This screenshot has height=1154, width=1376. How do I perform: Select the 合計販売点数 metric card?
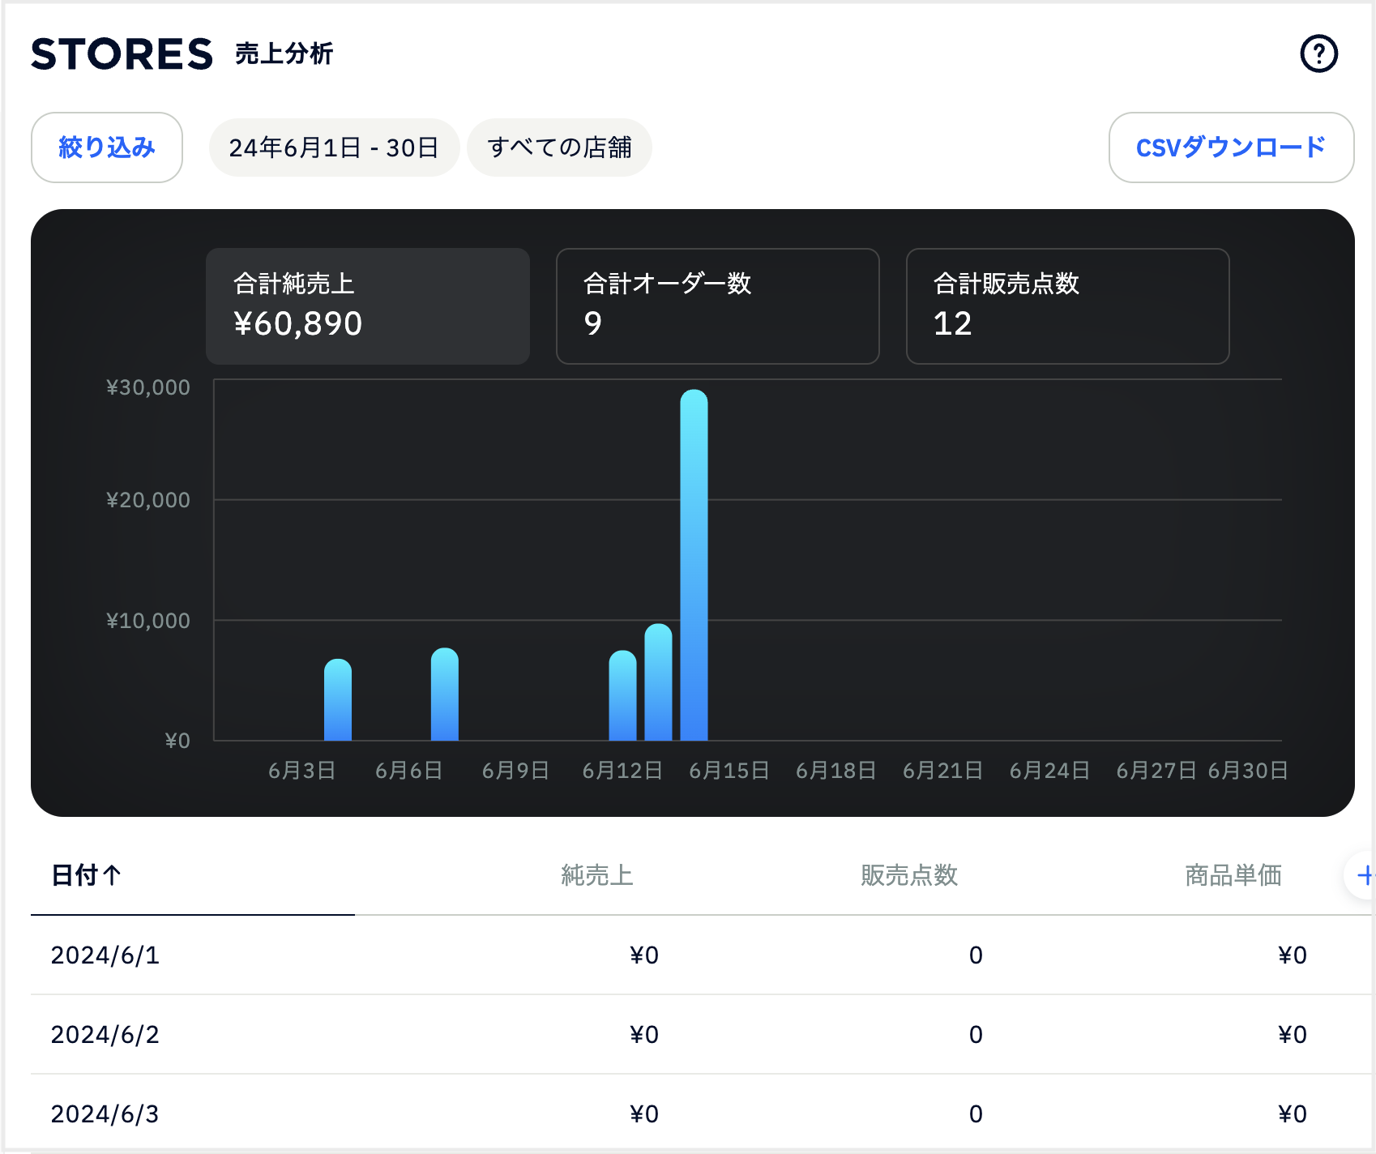click(1068, 306)
